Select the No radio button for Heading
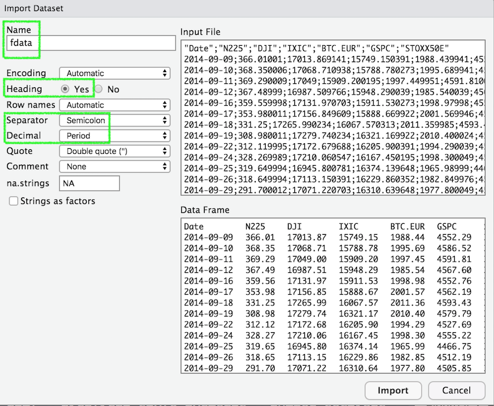The width and height of the screenshot is (494, 406). pyautogui.click(x=98, y=89)
